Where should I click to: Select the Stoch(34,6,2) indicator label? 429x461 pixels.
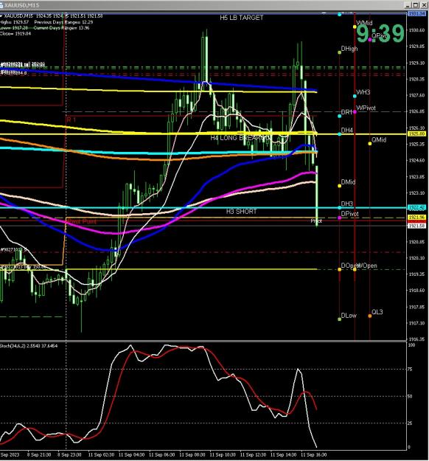point(29,346)
